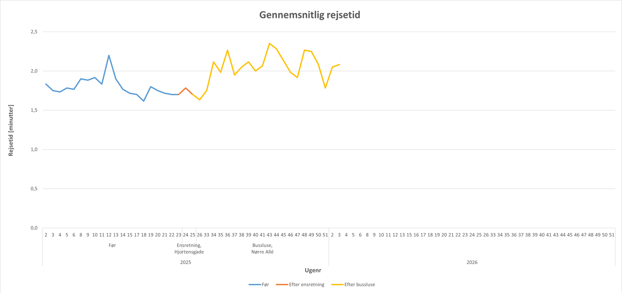The image size is (622, 293).
Task: Click the chart title Gennemsnitlig rejsetid
Action: pos(310,15)
